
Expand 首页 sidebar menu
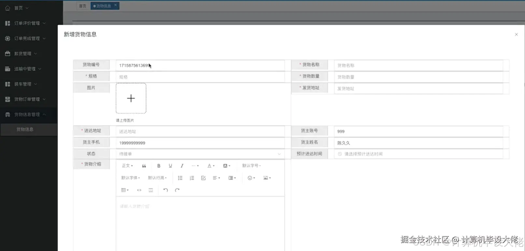coord(22,8)
